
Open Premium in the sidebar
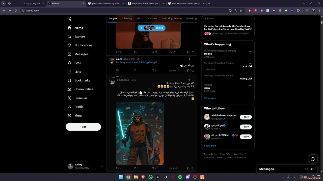[77, 98]
